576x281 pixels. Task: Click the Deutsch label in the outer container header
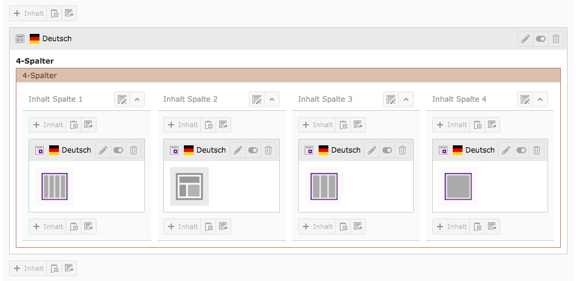pos(57,39)
